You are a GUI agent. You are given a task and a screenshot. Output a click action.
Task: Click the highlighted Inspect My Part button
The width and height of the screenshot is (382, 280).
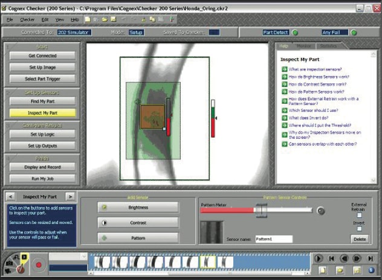[42, 113]
